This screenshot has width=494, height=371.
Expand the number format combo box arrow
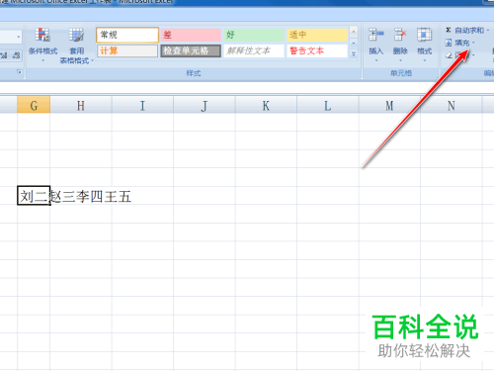point(18,37)
